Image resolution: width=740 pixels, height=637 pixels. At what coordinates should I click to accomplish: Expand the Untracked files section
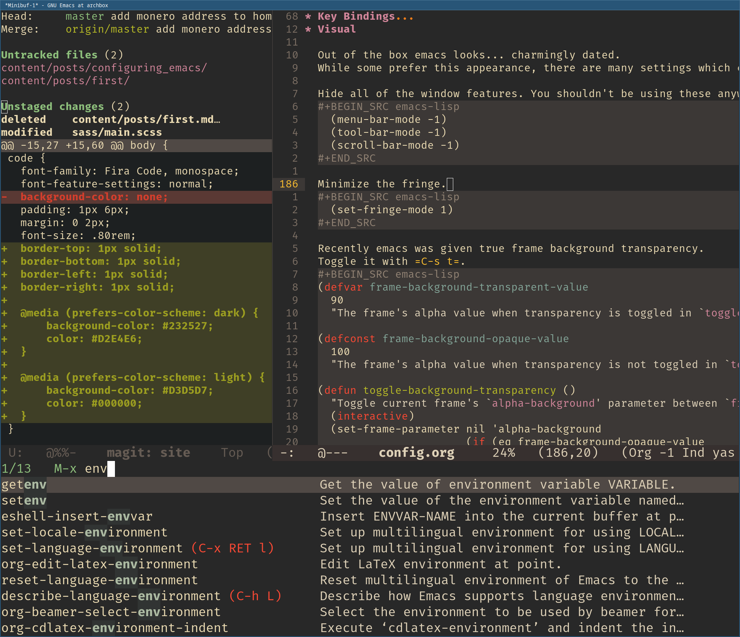(x=62, y=55)
